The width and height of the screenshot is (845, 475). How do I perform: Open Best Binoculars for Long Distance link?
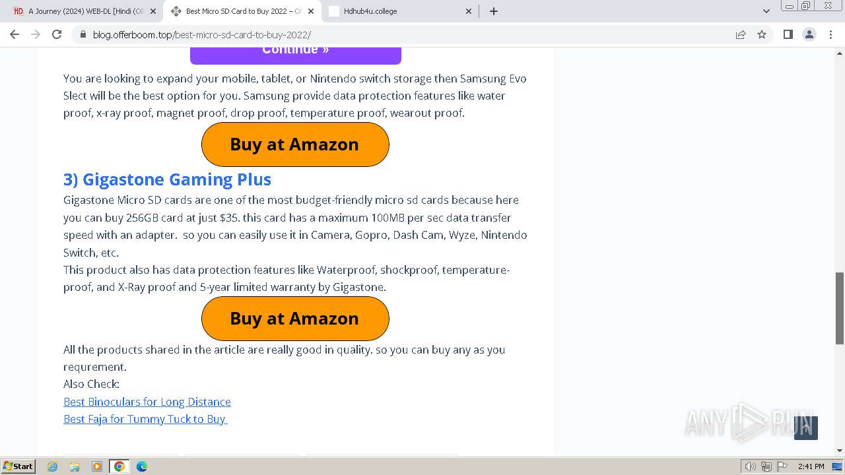147,402
